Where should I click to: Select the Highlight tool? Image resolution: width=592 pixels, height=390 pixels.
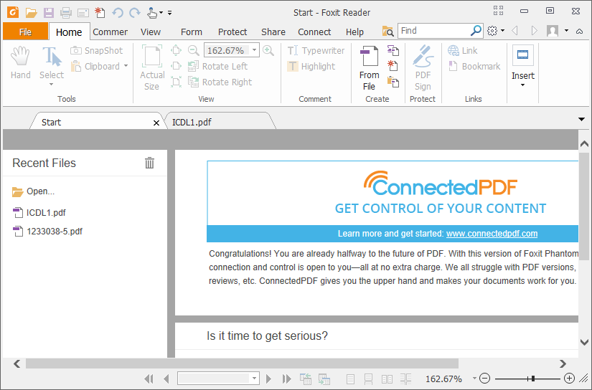coord(311,67)
